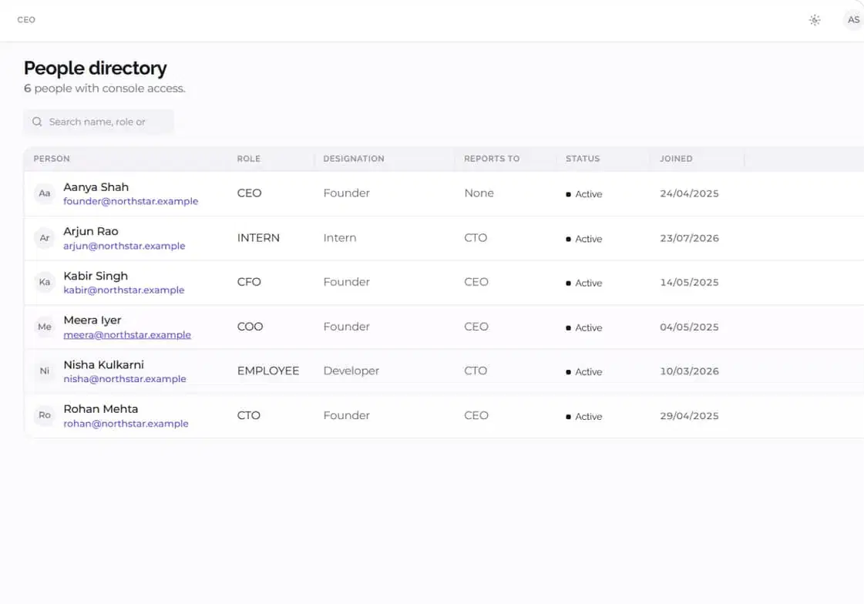Sort by the JOINED column header
This screenshot has width=864, height=604.
point(676,159)
